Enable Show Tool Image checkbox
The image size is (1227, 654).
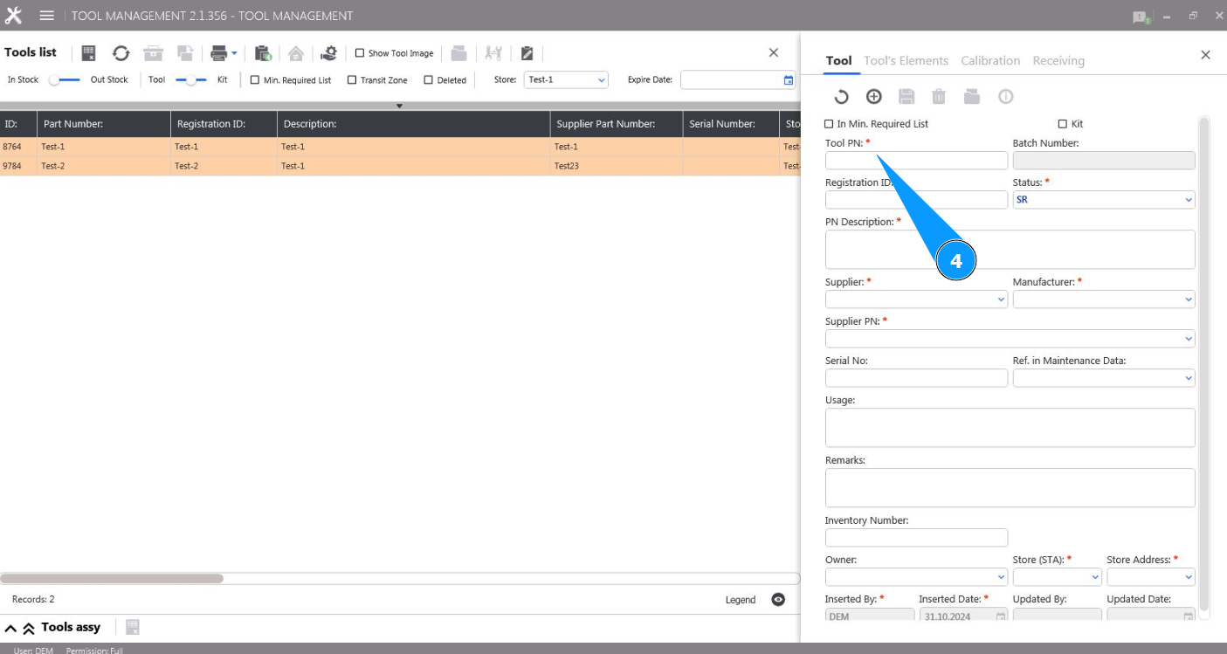tap(359, 53)
